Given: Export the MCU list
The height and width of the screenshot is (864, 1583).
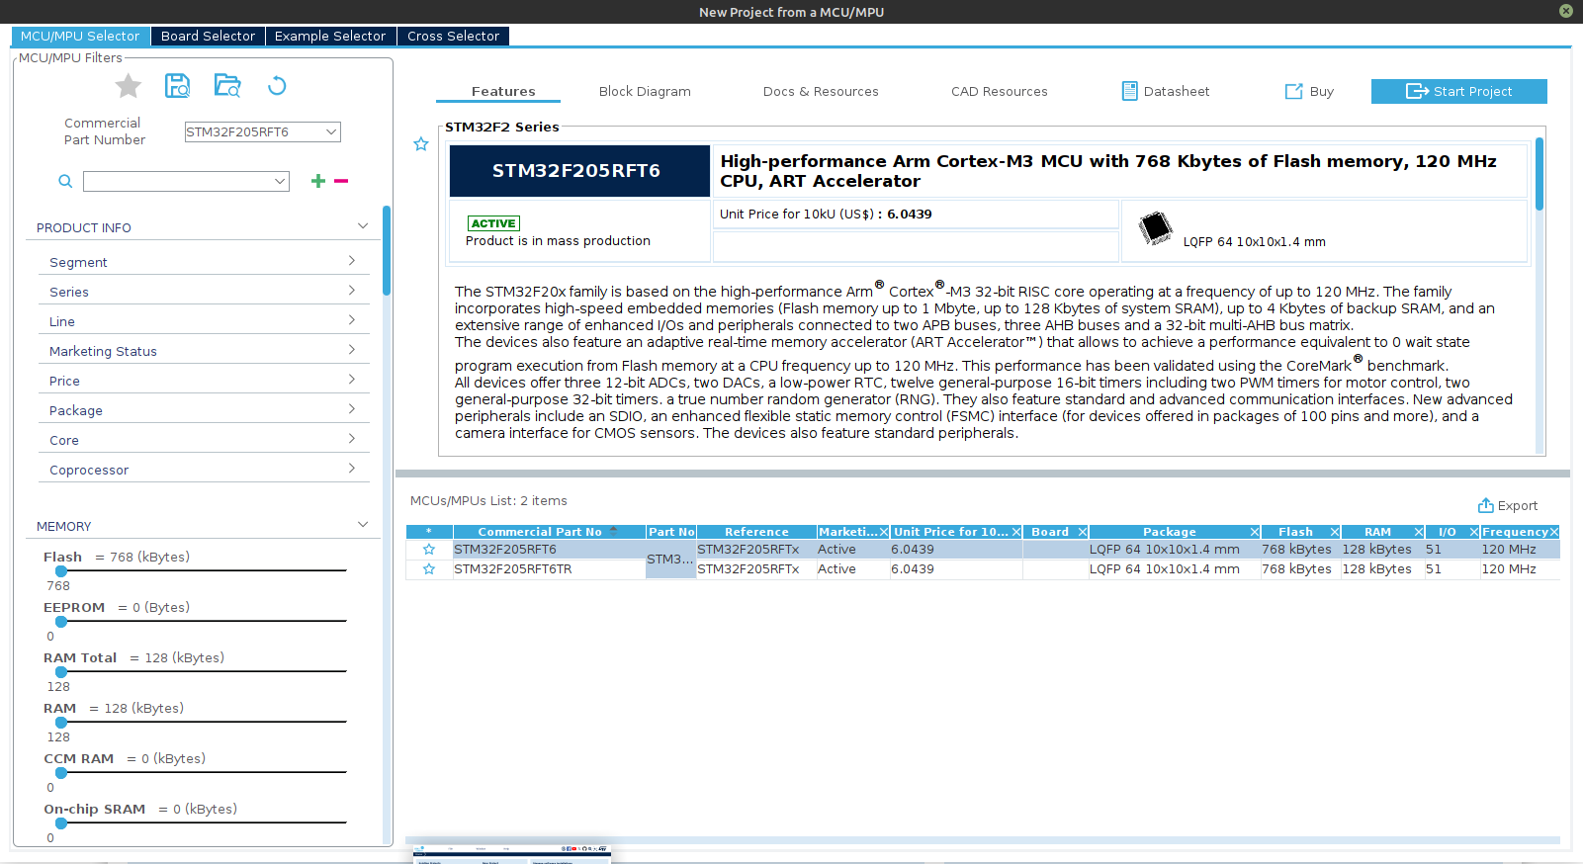Looking at the screenshot, I should [x=1508, y=505].
